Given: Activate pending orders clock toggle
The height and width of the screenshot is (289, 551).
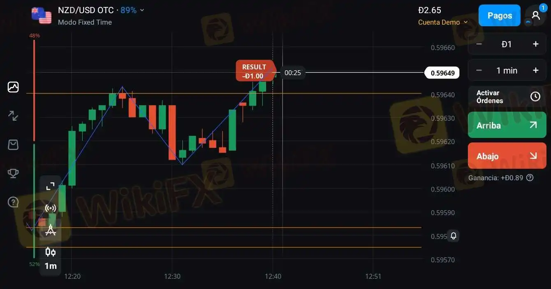Looking at the screenshot, I should pyautogui.click(x=535, y=96).
